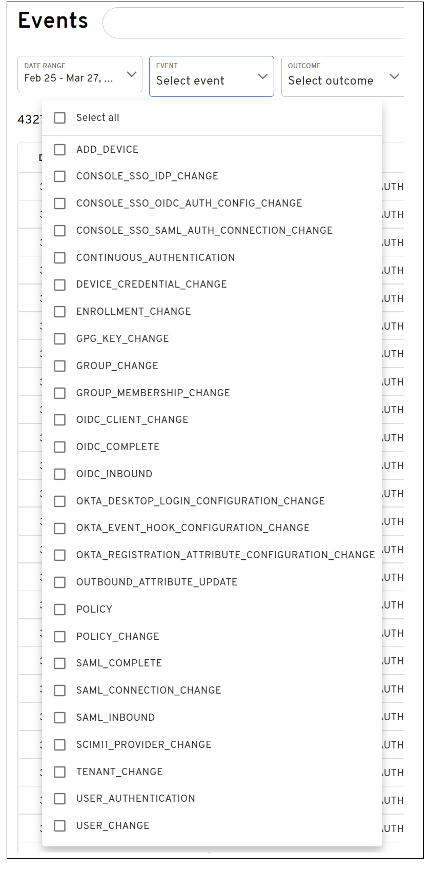Screen dimensions: 432x872
Task: Check the DEVICE_CREDENTIAL_CHANGE filter
Action: tap(59, 285)
